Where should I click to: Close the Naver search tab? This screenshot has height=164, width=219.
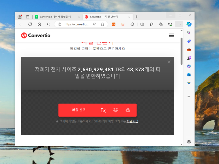click(x=79, y=17)
